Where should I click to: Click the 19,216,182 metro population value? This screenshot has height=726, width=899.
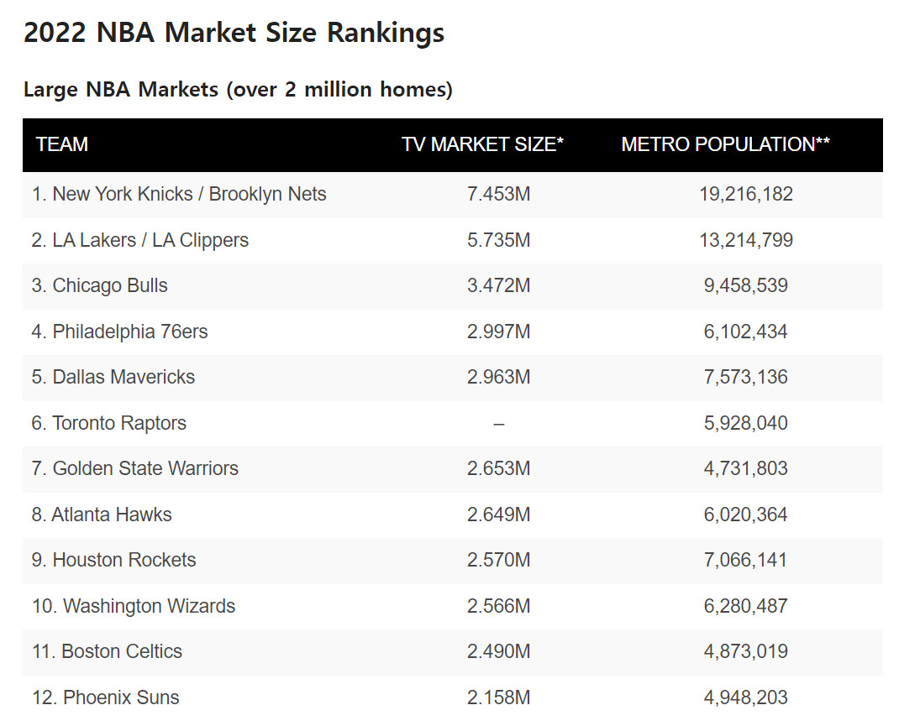pyautogui.click(x=746, y=195)
